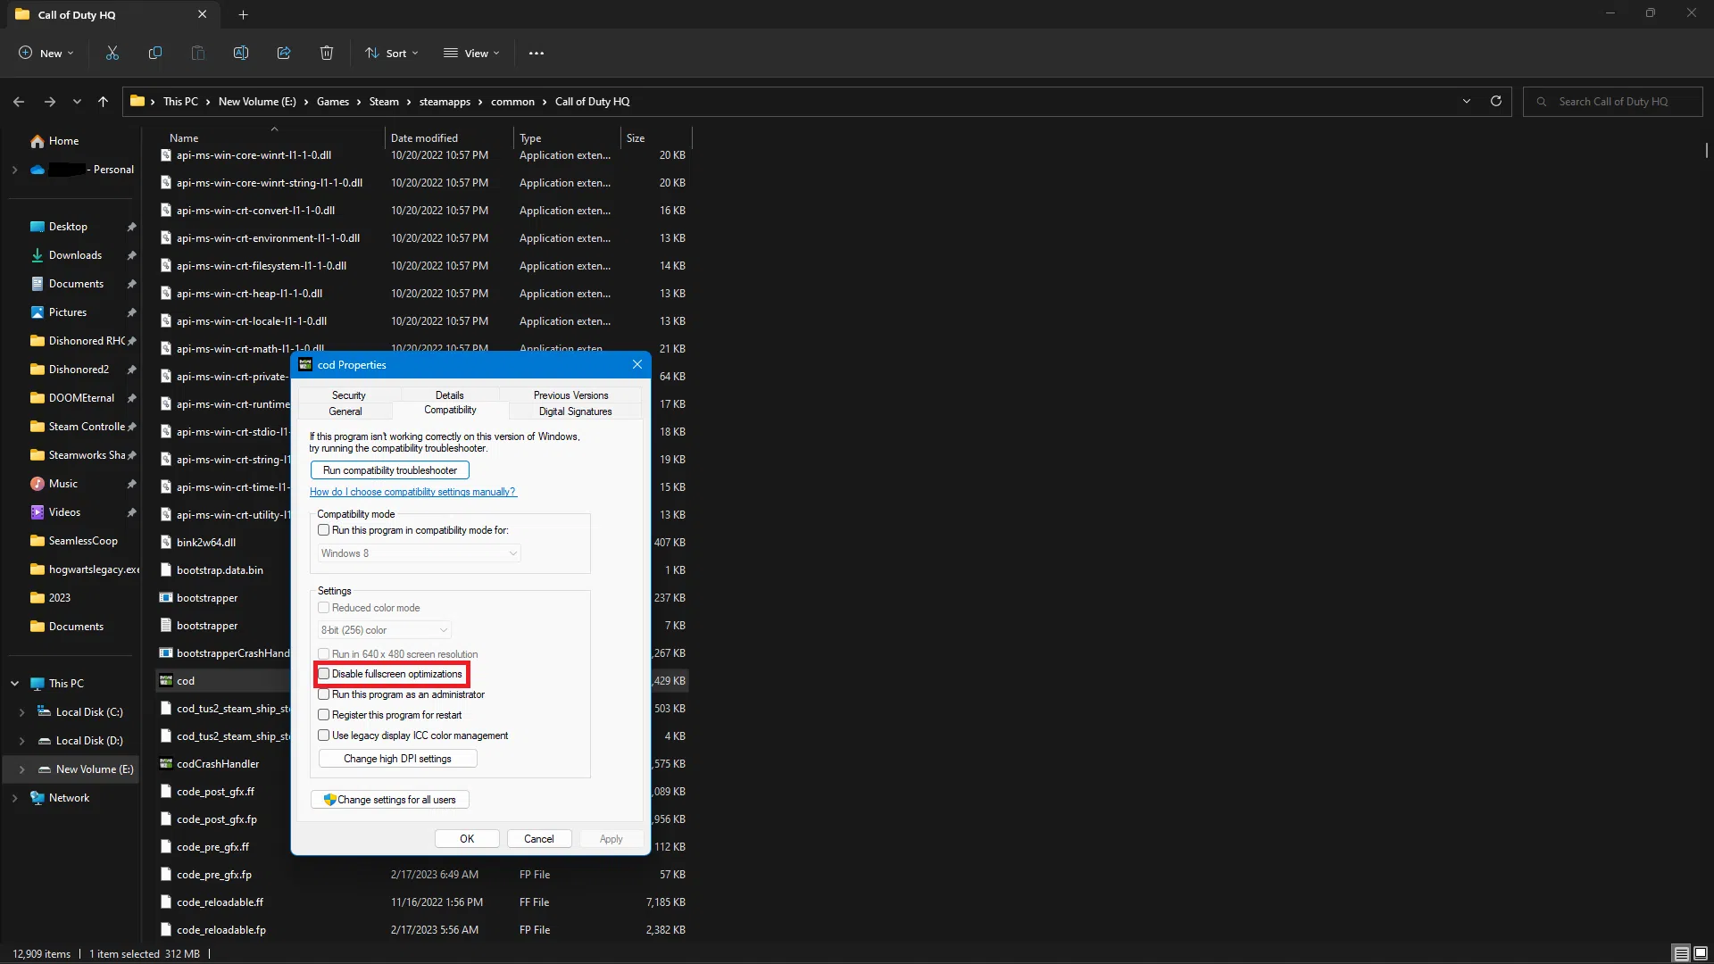1714x964 pixels.
Task: Click the Copy icon in toolbar
Action: [155, 54]
